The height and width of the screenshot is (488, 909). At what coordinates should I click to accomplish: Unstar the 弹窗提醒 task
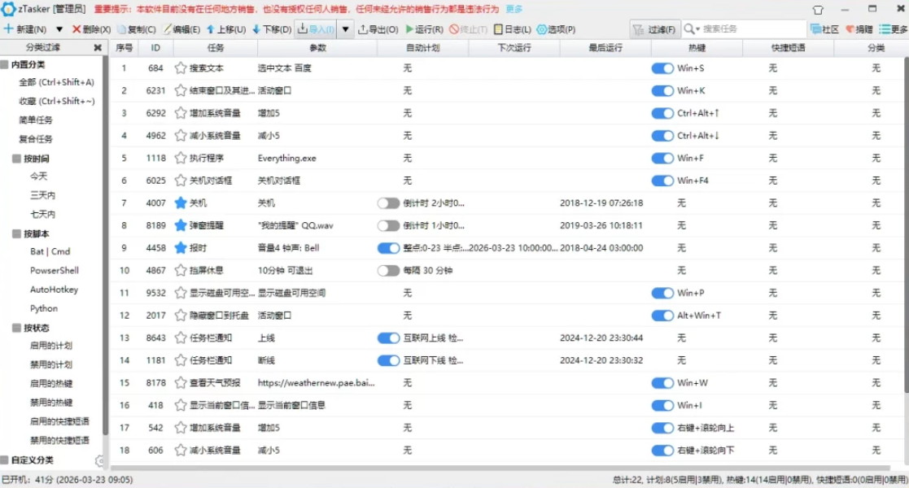181,225
